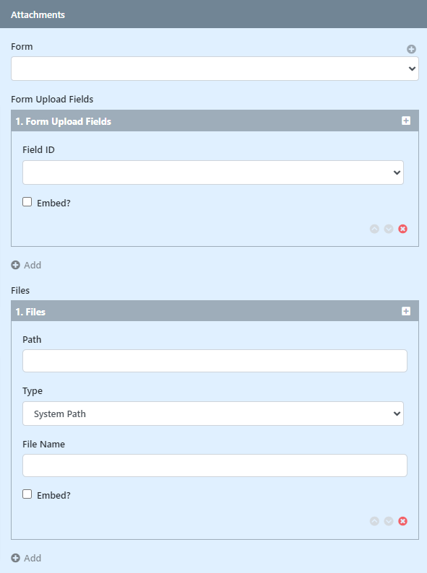Move the Form Upload Fields item up

point(374,229)
